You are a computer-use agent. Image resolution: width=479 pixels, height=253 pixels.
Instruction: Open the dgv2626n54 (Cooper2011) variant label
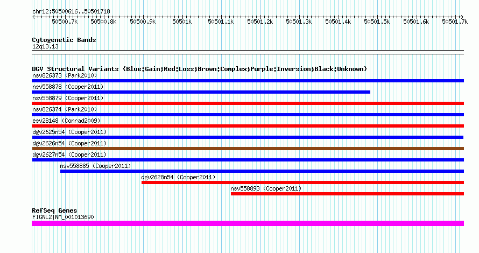pyautogui.click(x=69, y=143)
